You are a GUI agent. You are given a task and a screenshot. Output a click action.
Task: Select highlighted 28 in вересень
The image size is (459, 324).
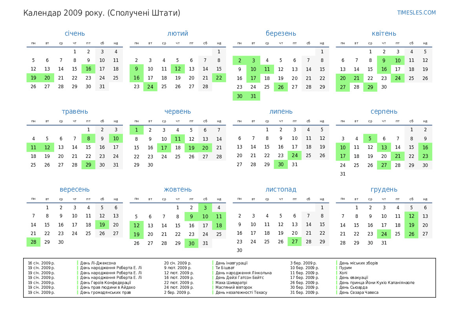click(33, 242)
